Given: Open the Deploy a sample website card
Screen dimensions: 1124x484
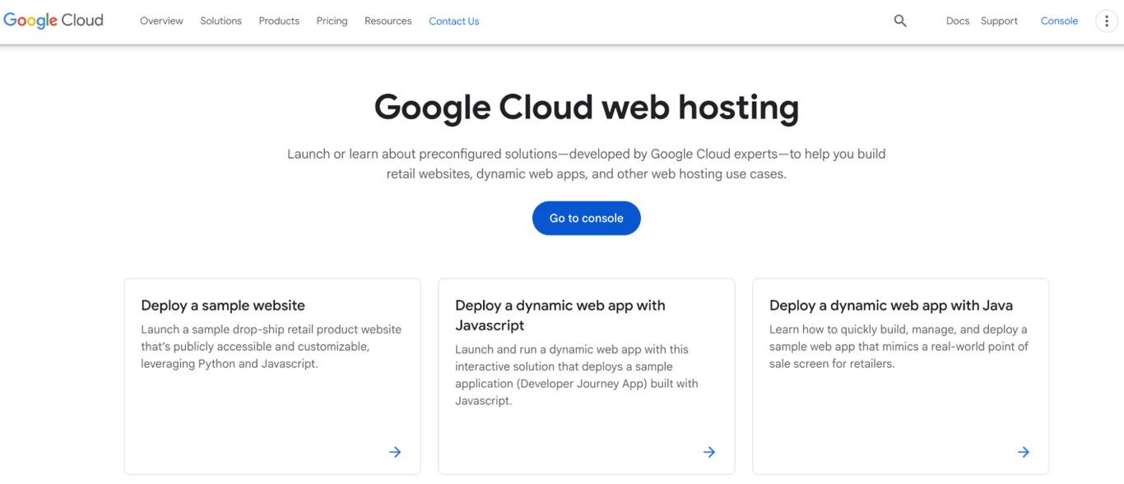Looking at the screenshot, I should coord(272,376).
